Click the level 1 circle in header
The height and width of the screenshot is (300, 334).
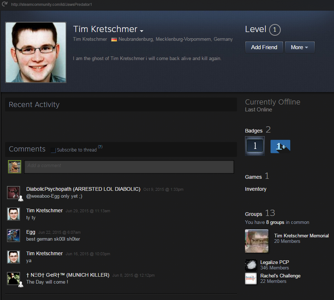[x=275, y=30]
